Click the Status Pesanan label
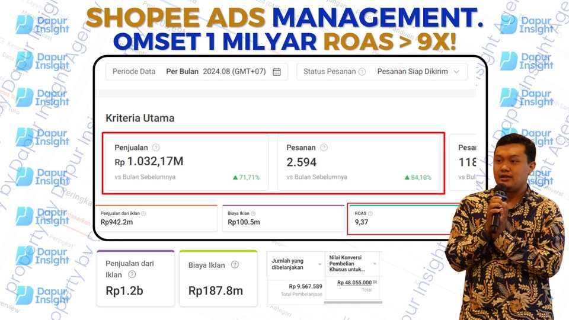 pyautogui.click(x=330, y=72)
